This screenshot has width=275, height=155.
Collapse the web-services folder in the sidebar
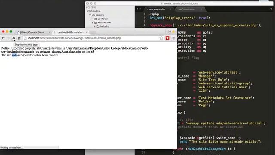click(92, 23)
